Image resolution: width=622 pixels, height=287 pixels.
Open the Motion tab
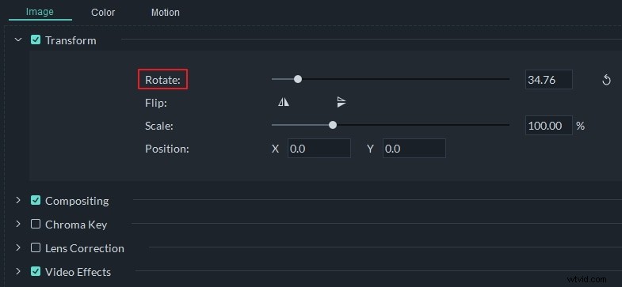point(166,13)
